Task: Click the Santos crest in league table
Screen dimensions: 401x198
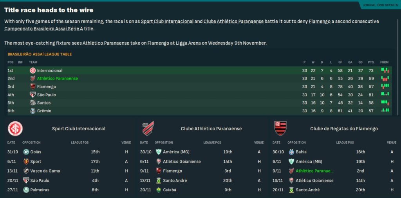Action: coord(33,103)
